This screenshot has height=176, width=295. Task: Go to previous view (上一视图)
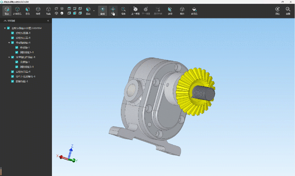135,11
